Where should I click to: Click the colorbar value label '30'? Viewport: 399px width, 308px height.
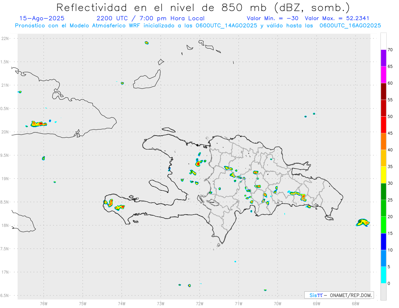click(x=390, y=183)
